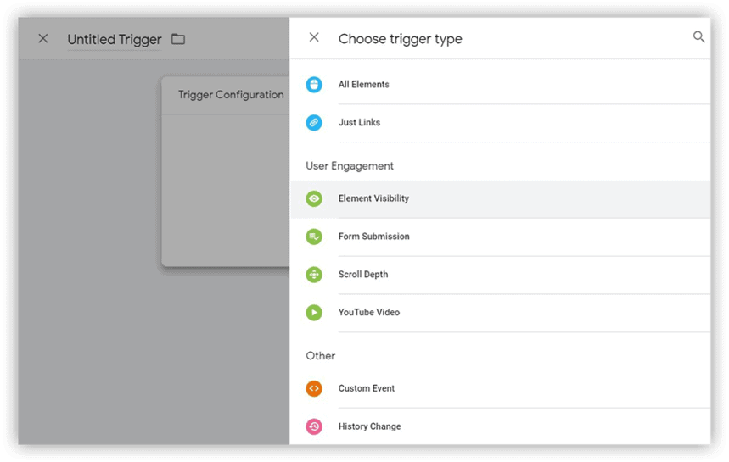Click the Just Links chain icon
Screen dimensions: 729x462
coord(314,123)
